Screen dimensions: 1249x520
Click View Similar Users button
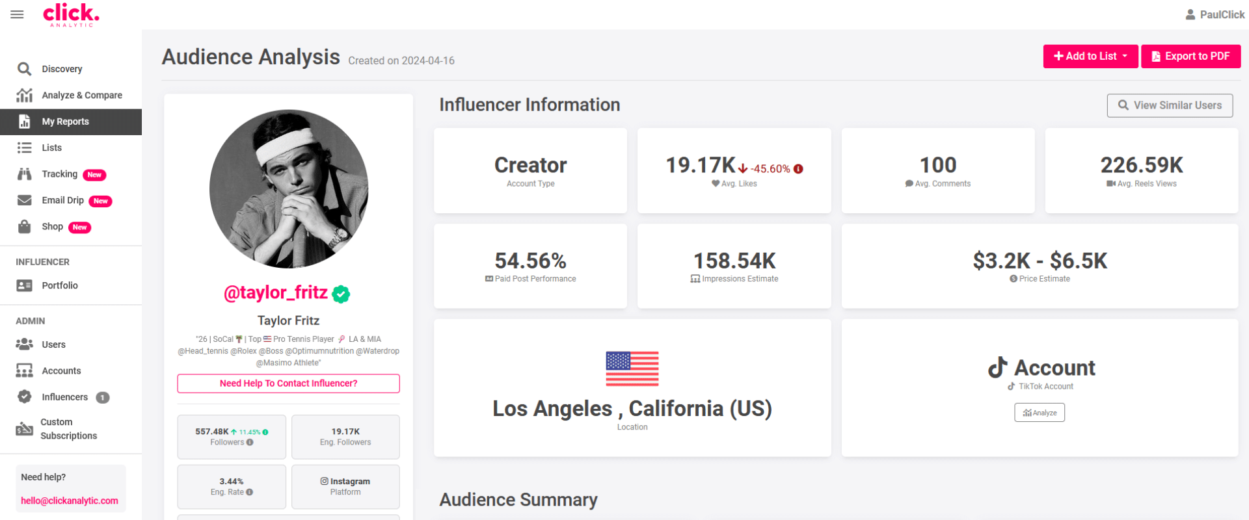pyautogui.click(x=1170, y=105)
